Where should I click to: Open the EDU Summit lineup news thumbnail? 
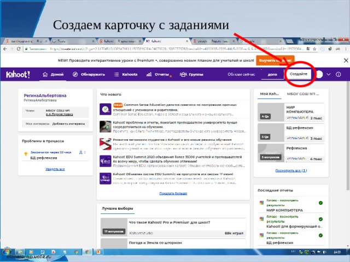click(106, 178)
